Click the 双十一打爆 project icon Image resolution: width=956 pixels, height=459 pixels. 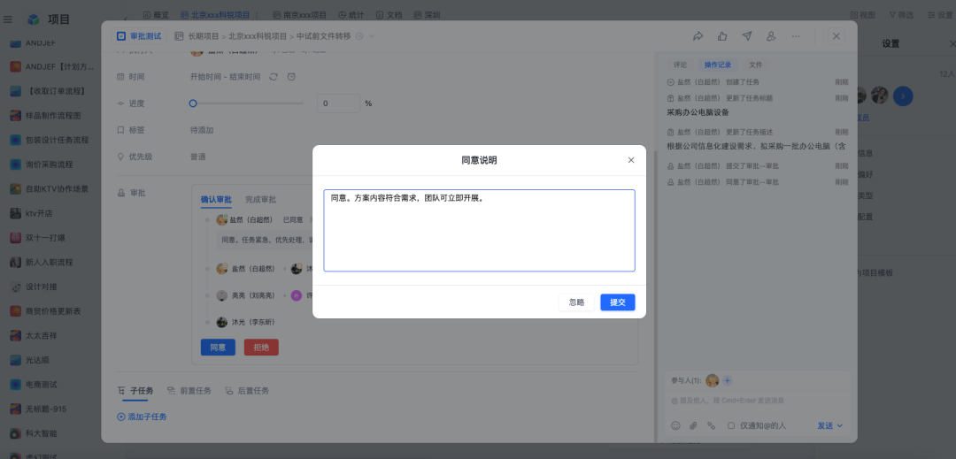coord(16,238)
